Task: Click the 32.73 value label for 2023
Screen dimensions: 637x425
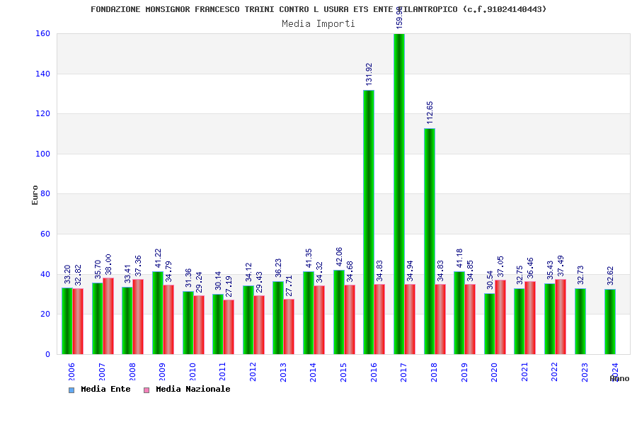Action: click(580, 275)
